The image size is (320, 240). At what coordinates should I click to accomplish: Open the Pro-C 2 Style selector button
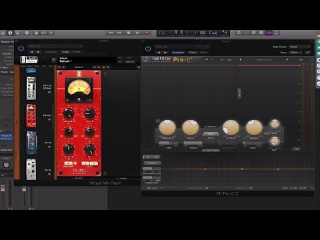(211, 134)
